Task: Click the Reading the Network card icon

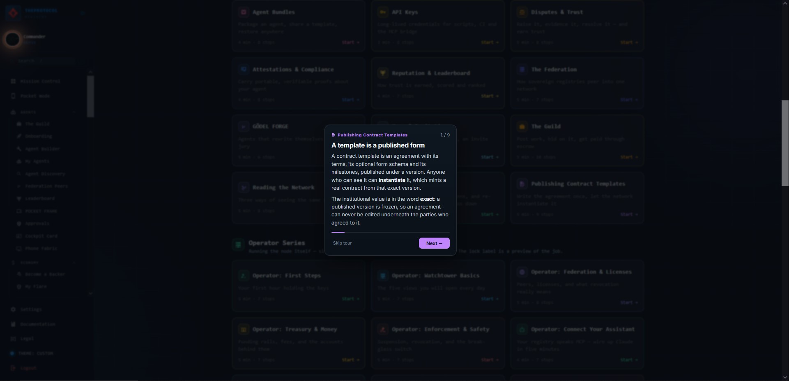Action: coord(244,188)
